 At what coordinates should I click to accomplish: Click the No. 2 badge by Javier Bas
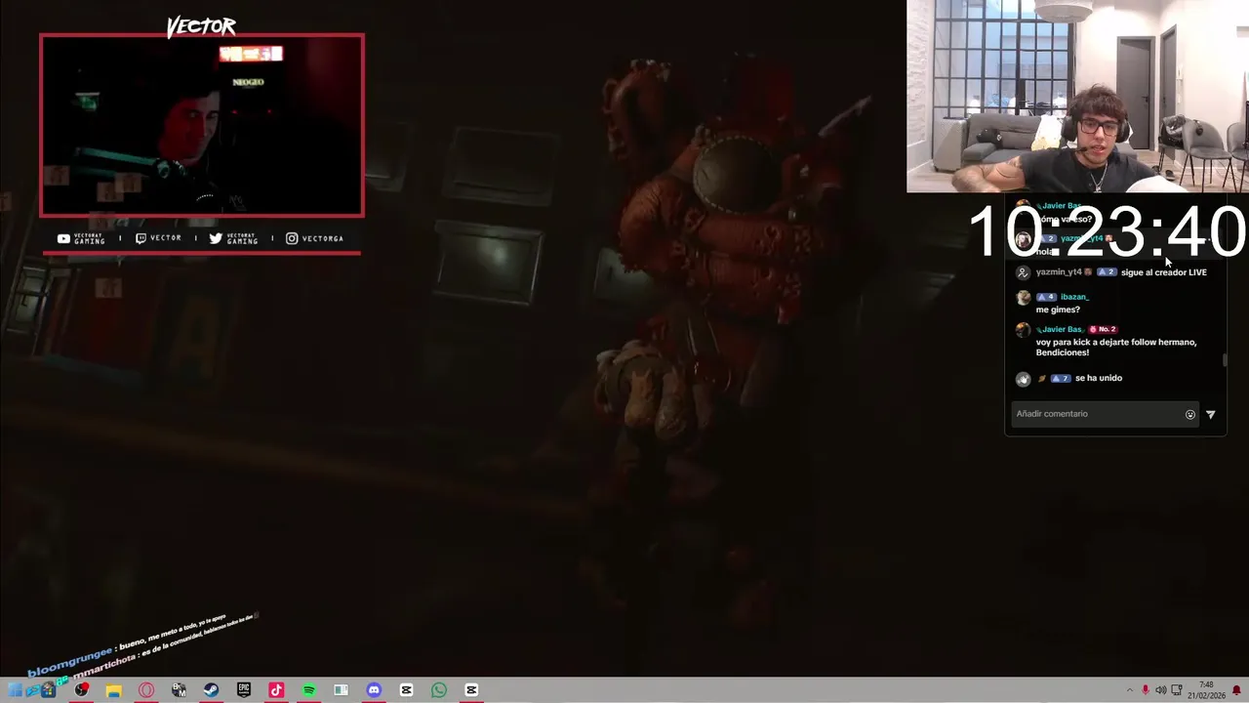[x=1103, y=329]
